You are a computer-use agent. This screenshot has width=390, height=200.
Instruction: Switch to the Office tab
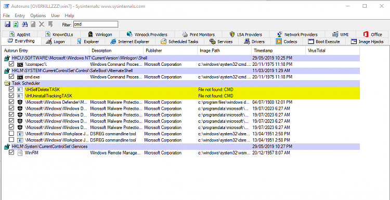pos(372,34)
